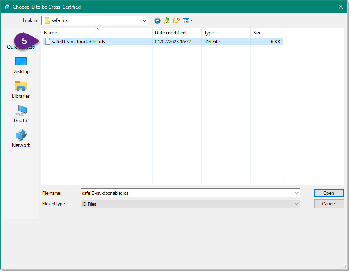Sort by Date modified column
The height and width of the screenshot is (273, 351).
pyautogui.click(x=177, y=33)
